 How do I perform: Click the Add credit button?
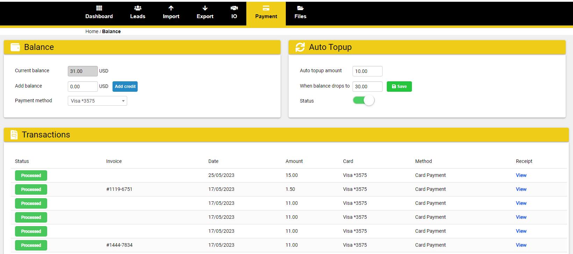coord(125,87)
